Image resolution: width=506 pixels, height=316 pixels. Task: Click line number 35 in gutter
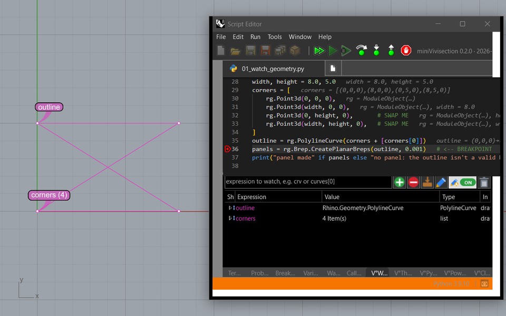(x=235, y=141)
